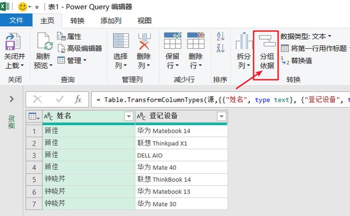Expand the 拆分列 dropdown label
The image size is (350, 216).
(x=243, y=66)
